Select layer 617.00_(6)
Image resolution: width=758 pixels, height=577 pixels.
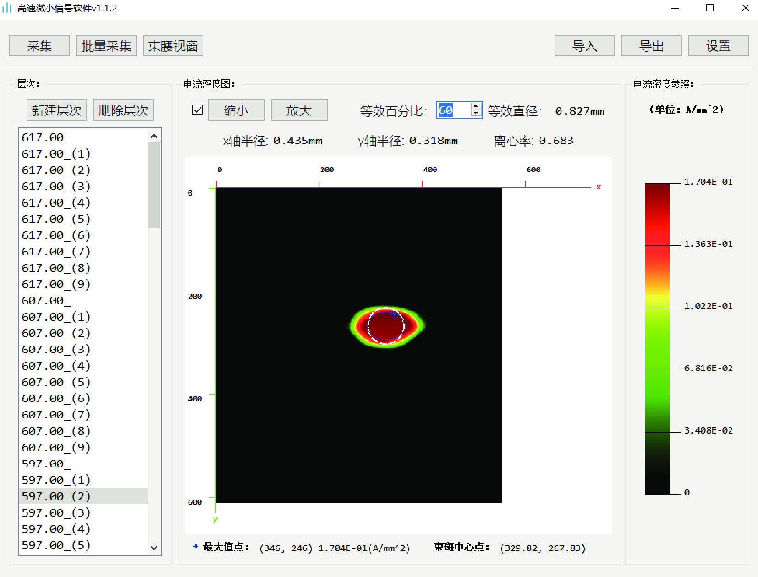pos(83,235)
